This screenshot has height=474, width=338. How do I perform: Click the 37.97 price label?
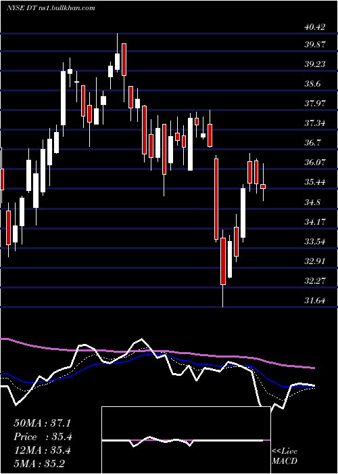coord(315,104)
